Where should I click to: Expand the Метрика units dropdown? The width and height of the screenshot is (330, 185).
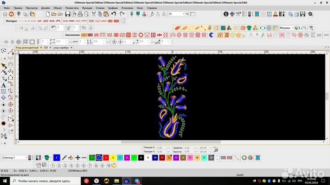point(292,28)
